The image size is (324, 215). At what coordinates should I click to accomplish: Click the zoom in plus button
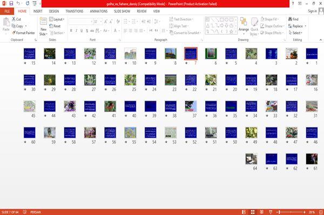click(305, 212)
